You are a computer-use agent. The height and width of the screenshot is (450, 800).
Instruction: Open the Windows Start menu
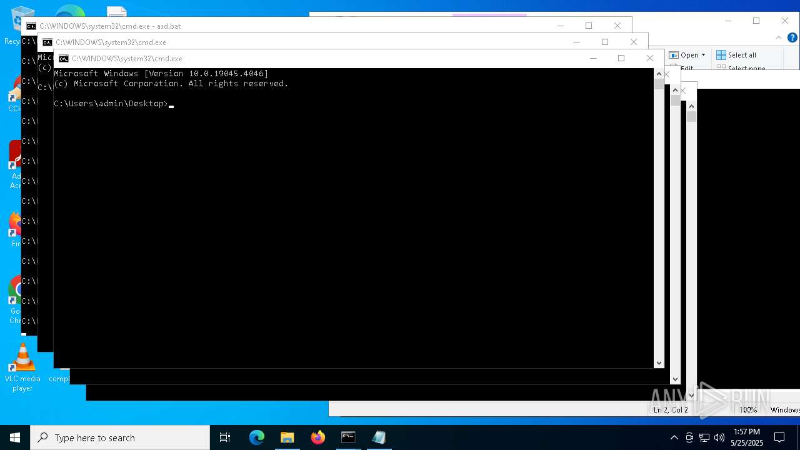15,437
